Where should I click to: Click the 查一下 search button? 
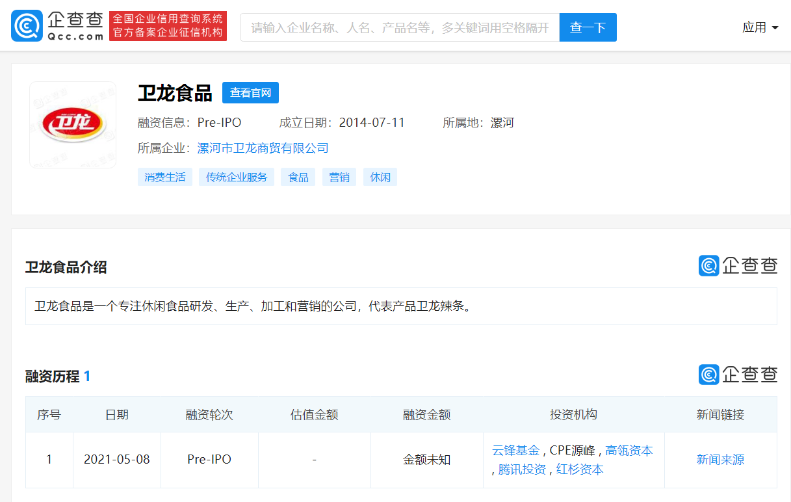coord(588,27)
